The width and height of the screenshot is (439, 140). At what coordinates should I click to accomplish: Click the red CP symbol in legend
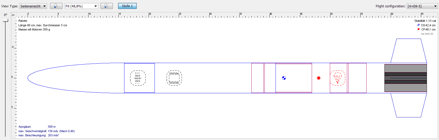tap(419, 29)
